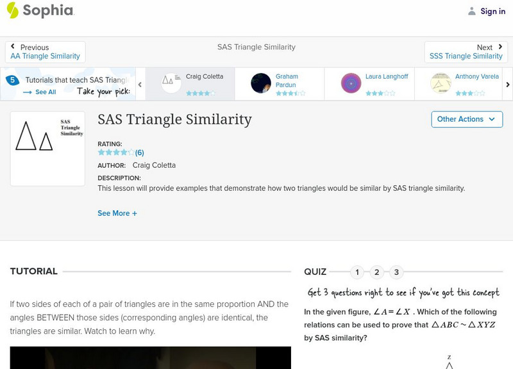
Task: Expand description with See More +
Action: (x=117, y=213)
